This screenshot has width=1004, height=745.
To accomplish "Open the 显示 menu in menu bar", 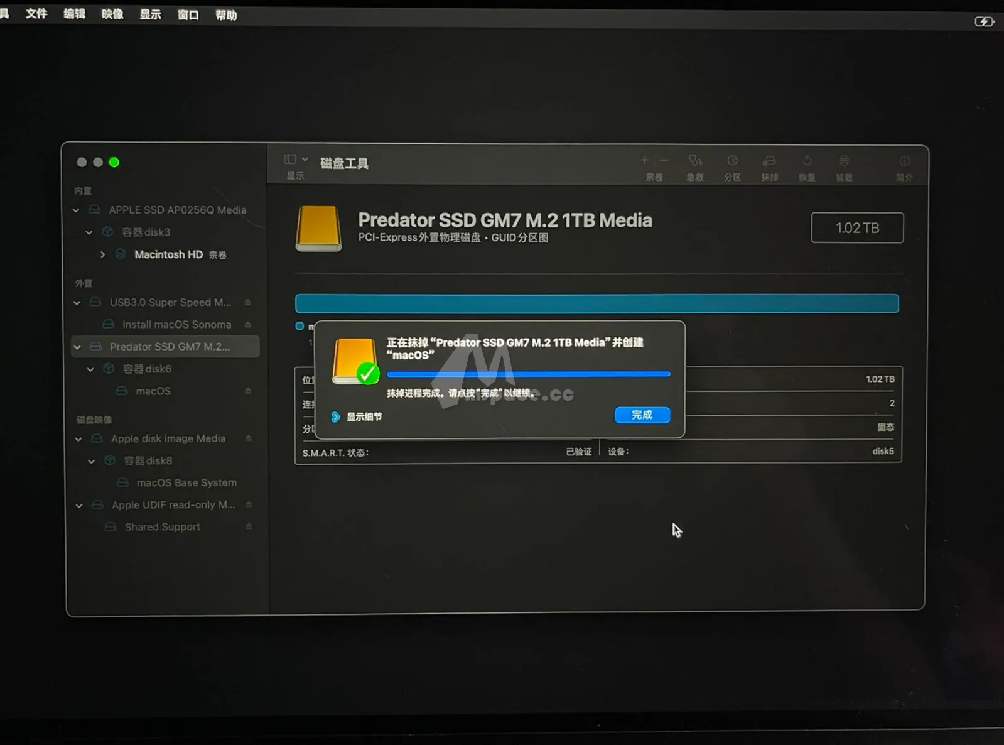I will tap(150, 14).
